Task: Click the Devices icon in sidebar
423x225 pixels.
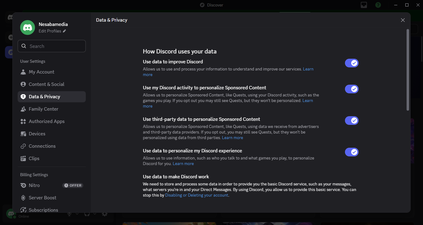Action: point(23,134)
